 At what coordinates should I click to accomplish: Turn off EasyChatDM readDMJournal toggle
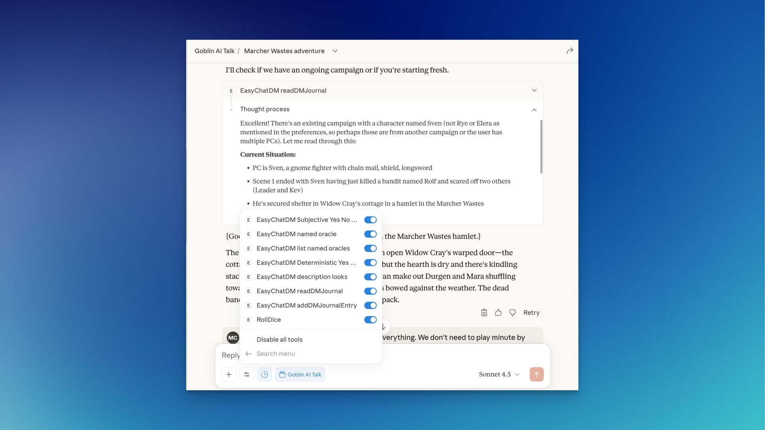(x=370, y=291)
